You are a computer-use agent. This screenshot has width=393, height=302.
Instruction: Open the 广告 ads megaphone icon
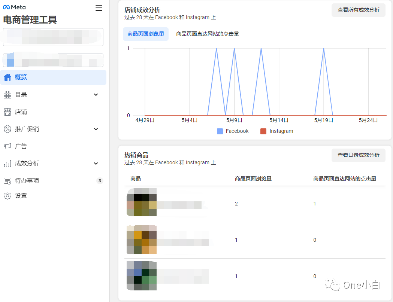click(7, 146)
